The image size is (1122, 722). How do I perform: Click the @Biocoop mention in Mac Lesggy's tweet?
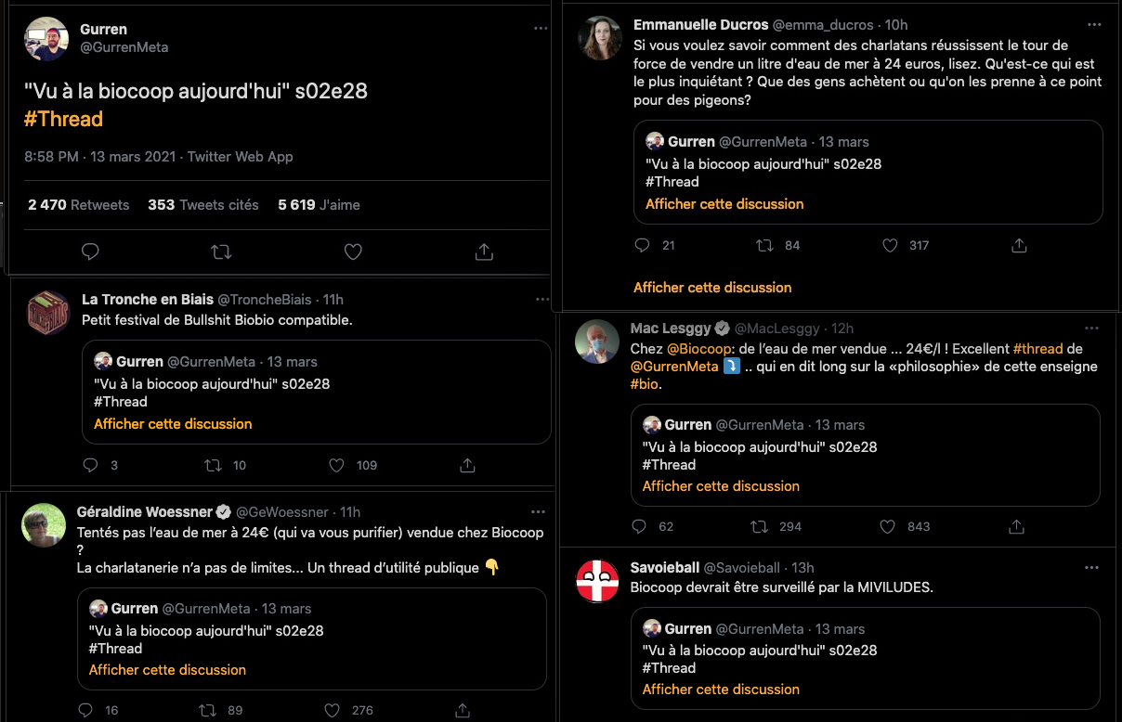(700, 349)
